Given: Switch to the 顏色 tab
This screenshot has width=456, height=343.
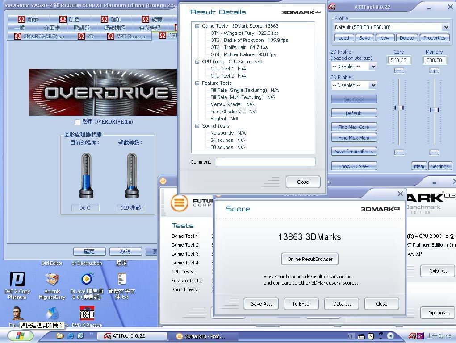Looking at the screenshot, I should pyautogui.click(x=70, y=19).
